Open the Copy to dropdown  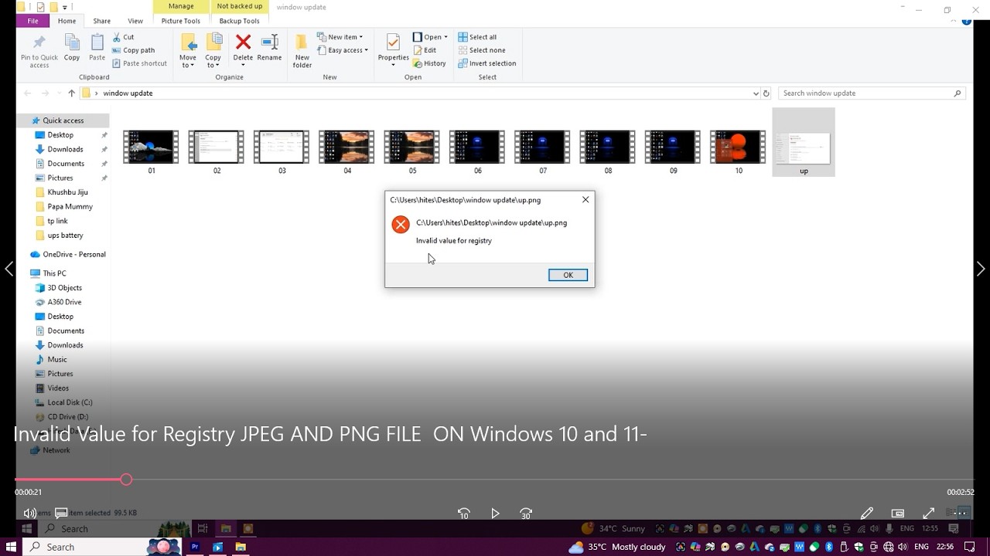point(213,51)
